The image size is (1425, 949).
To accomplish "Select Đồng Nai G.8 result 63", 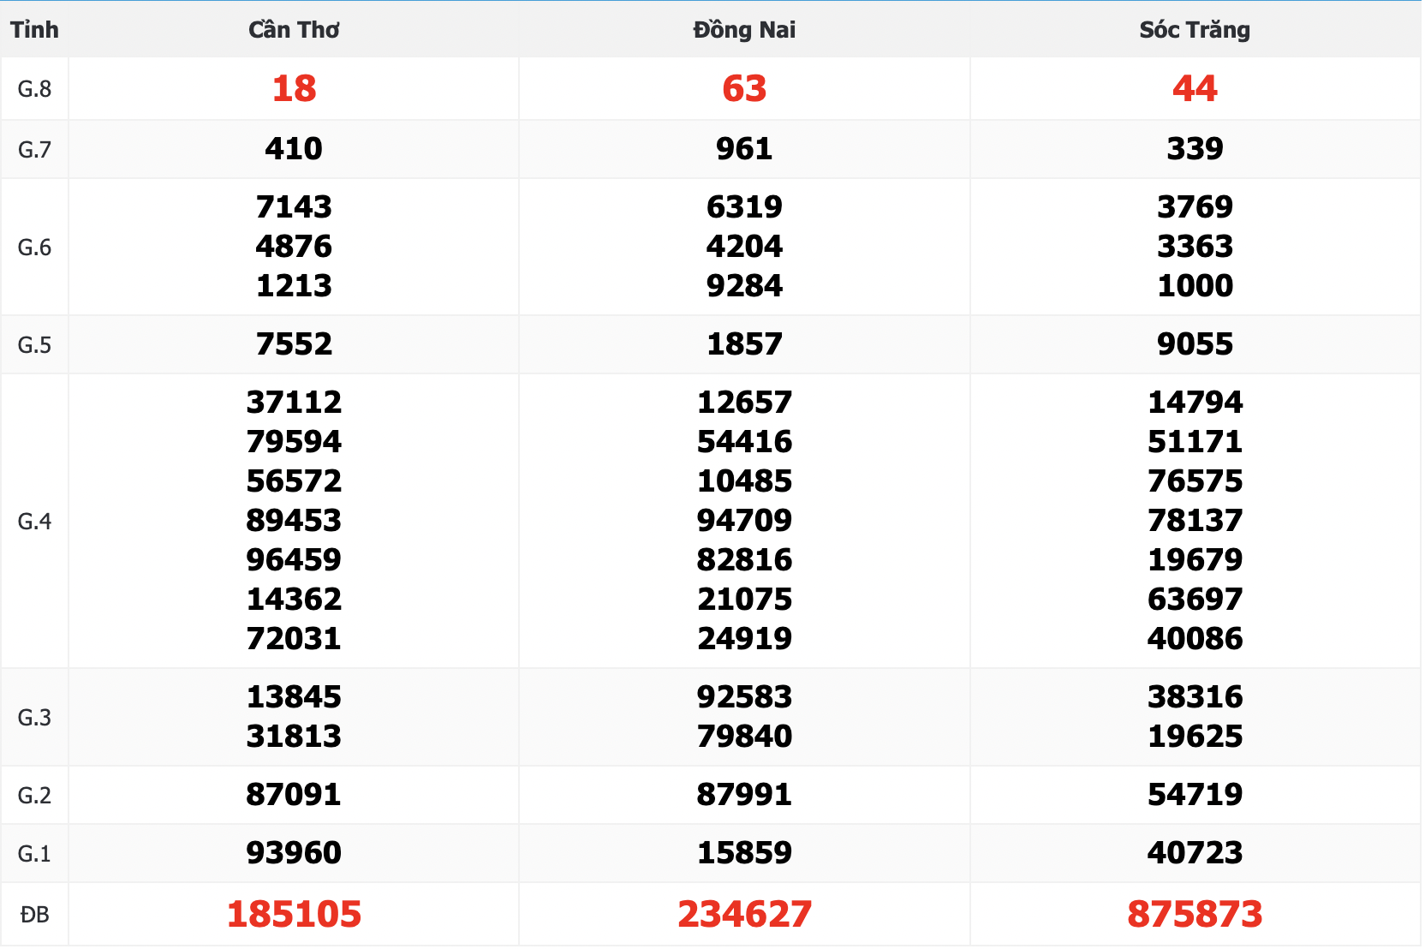I will pyautogui.click(x=744, y=88).
